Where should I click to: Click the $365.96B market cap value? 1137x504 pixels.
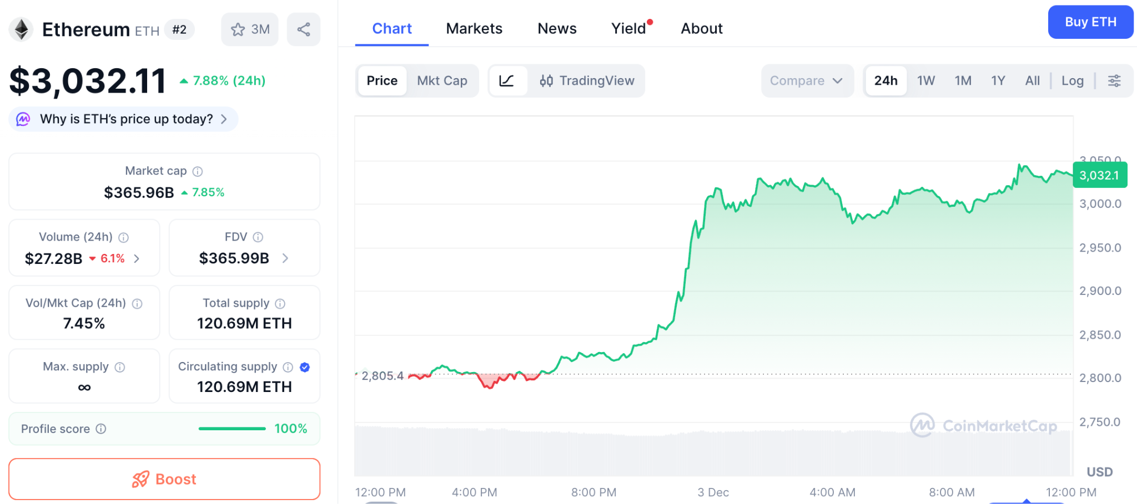point(139,193)
